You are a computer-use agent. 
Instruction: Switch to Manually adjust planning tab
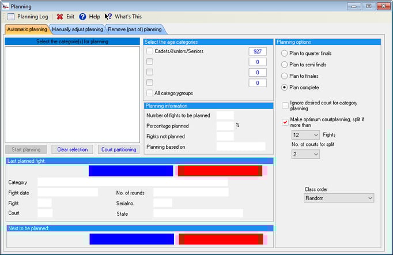click(77, 29)
